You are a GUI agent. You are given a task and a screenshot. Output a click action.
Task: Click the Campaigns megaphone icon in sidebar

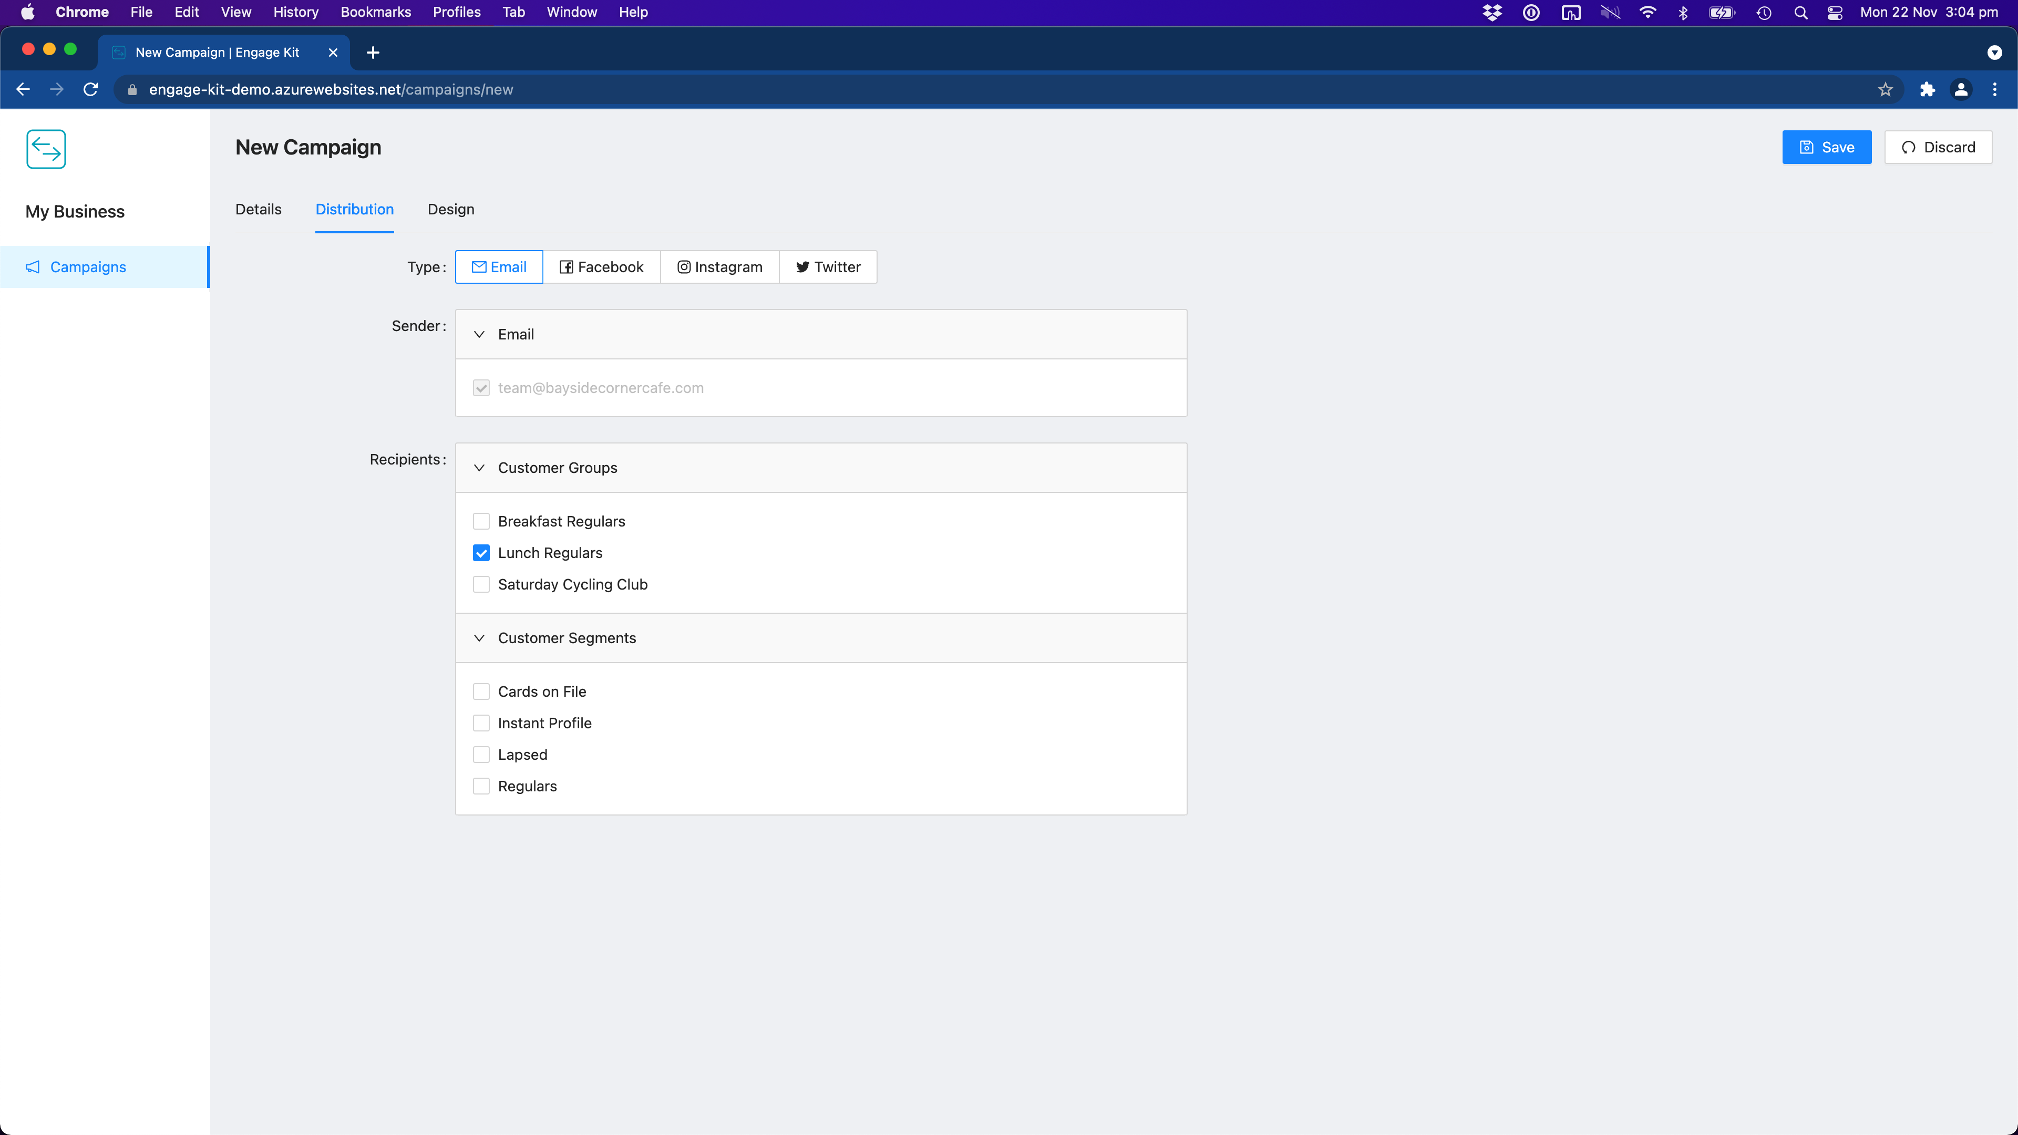33,267
